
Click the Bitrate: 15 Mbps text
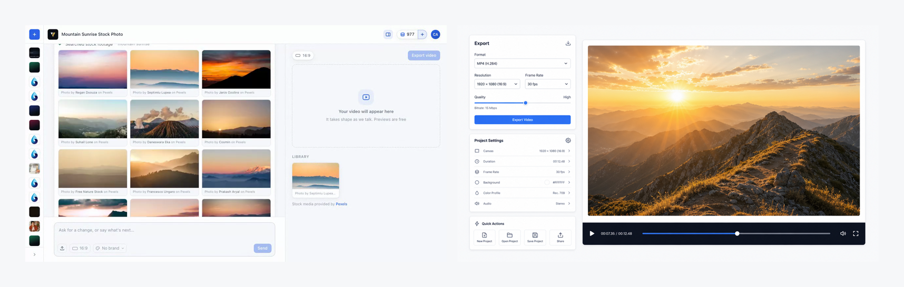point(485,108)
